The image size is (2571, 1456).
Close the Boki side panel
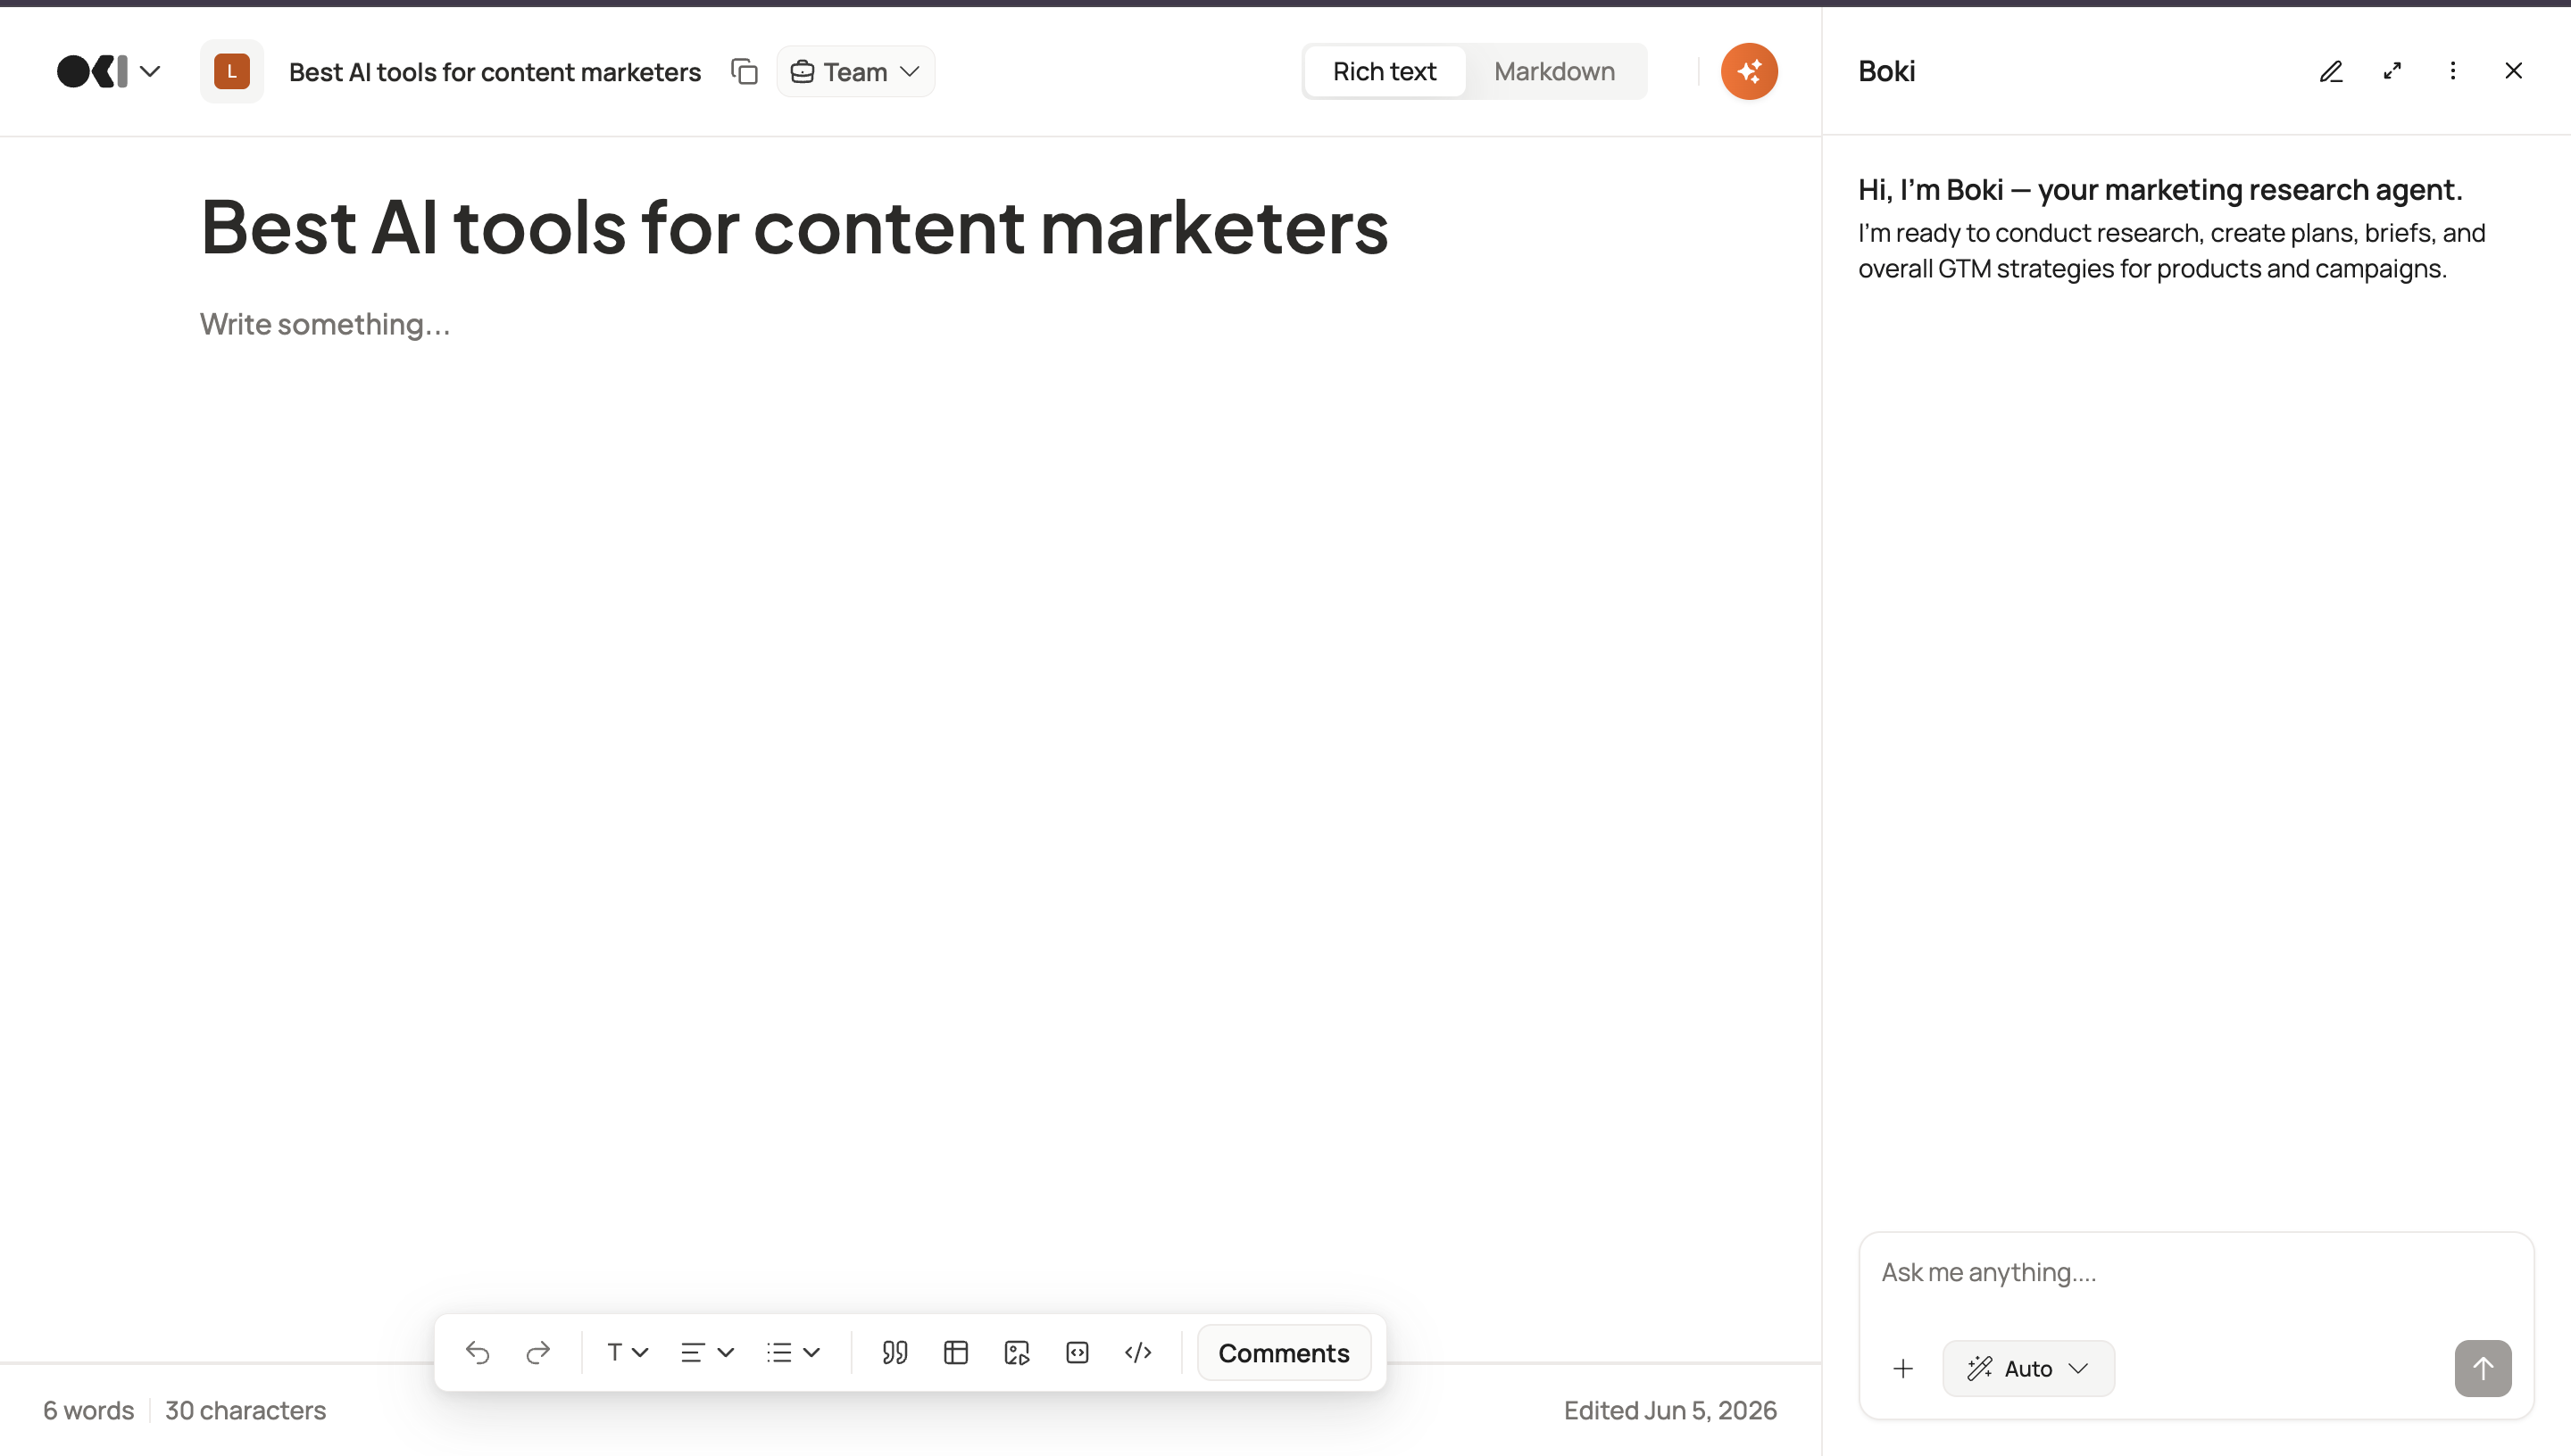tap(2513, 71)
